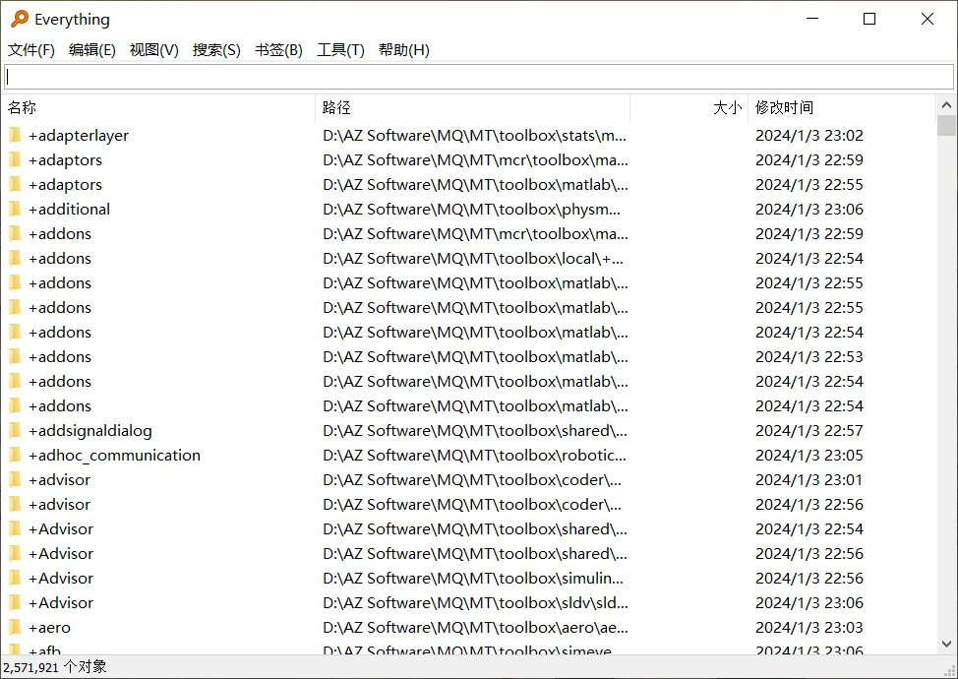This screenshot has height=679, width=958.
Task: Click the toolbox\robotic path of +adhoc_communication
Action: (x=474, y=455)
